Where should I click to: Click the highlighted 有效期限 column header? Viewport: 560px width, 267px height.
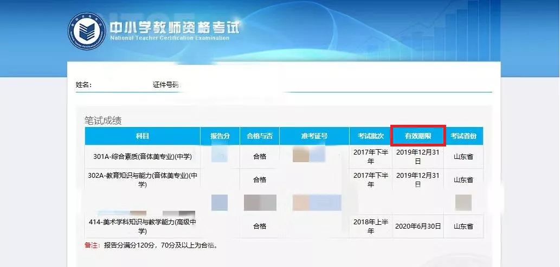418,136
